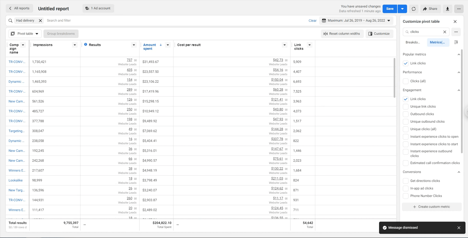Close the Customize pivot table panel
This screenshot has height=238, width=468.
click(x=455, y=22)
